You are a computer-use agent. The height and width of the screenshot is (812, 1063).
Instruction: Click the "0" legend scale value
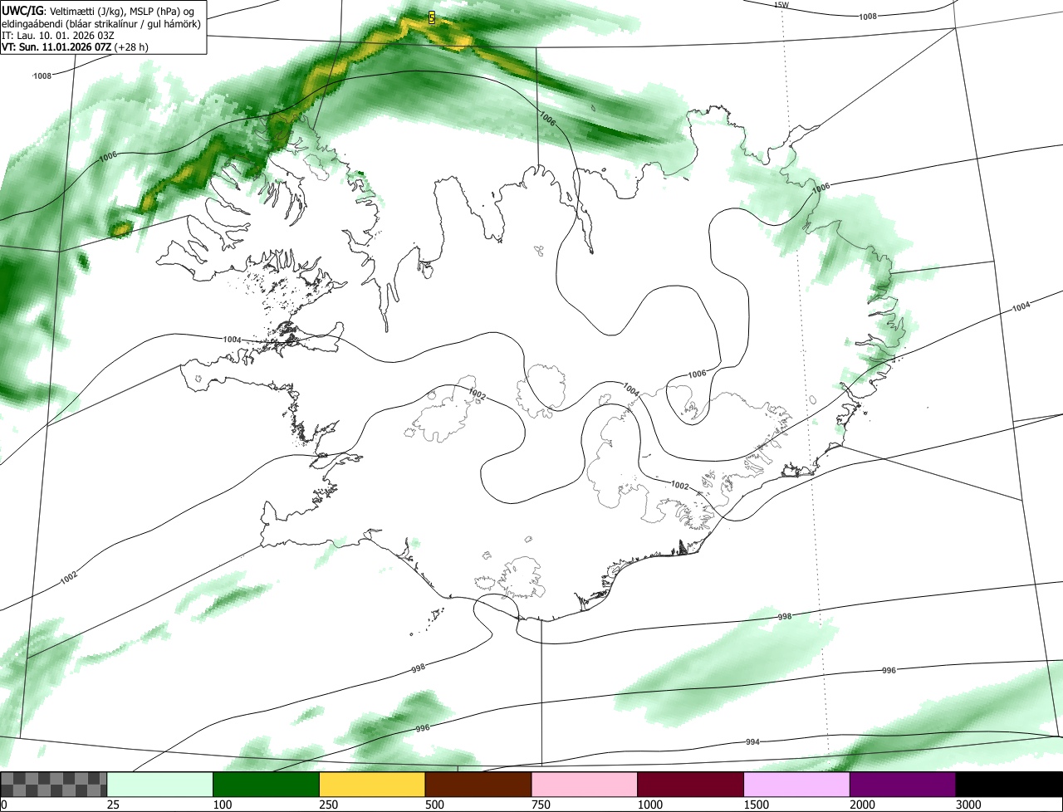point(4,805)
